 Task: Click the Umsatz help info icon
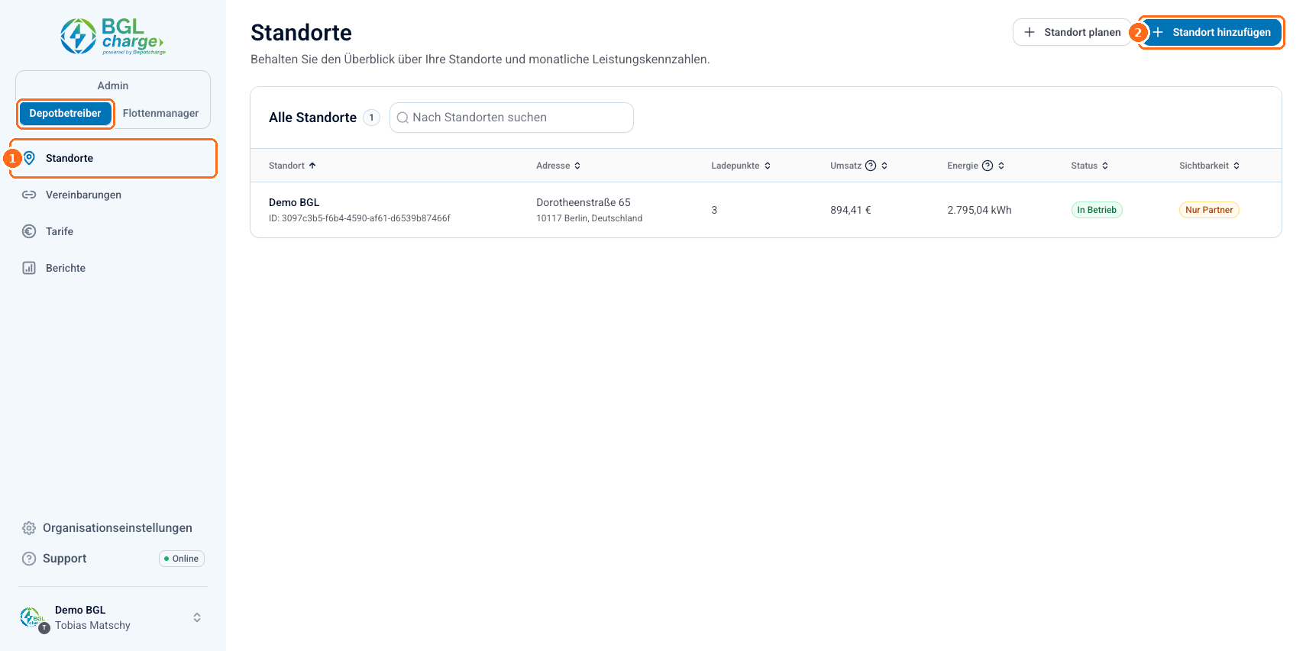(871, 166)
